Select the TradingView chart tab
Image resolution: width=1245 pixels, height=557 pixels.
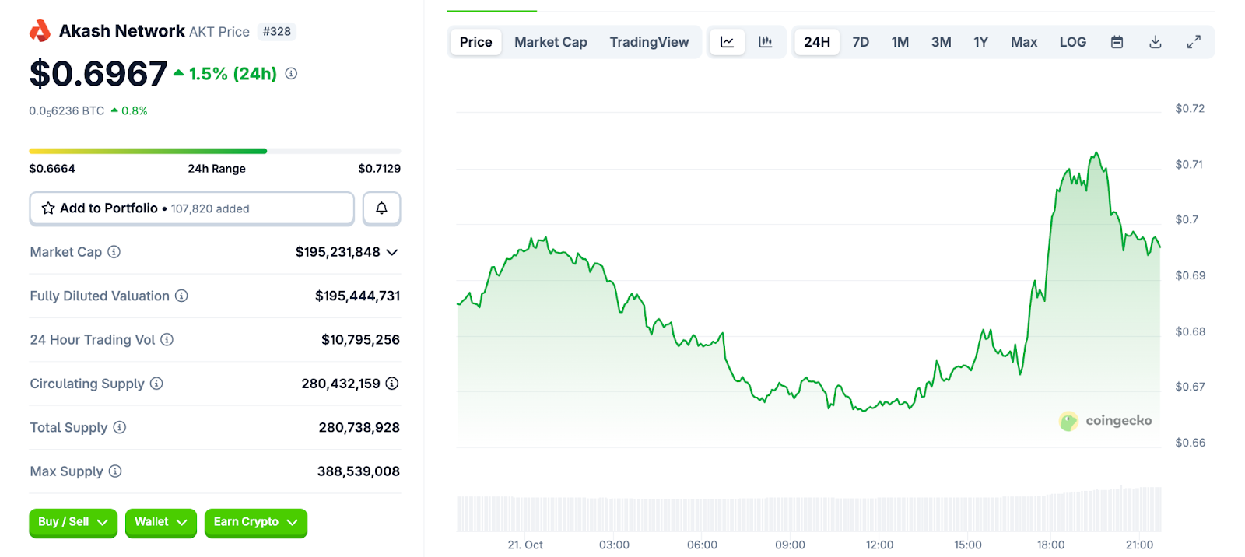[649, 42]
